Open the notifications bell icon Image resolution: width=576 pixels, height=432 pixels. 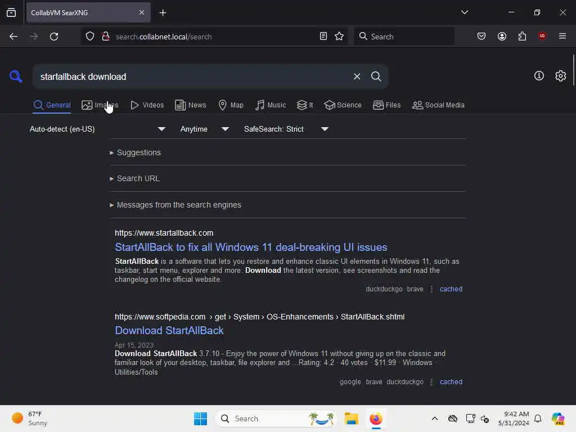coord(537,418)
